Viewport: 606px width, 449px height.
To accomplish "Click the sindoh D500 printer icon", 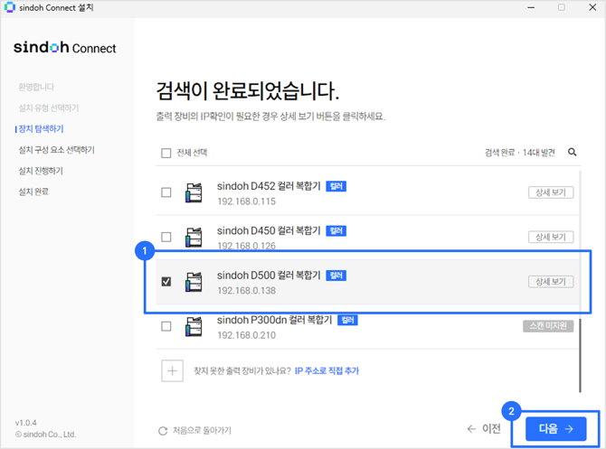I will [x=194, y=282].
